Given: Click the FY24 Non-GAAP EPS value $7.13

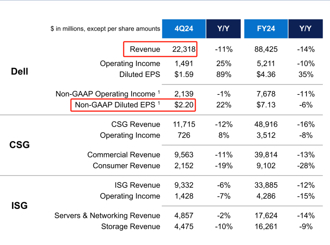Looking at the screenshot, I should [266, 105].
